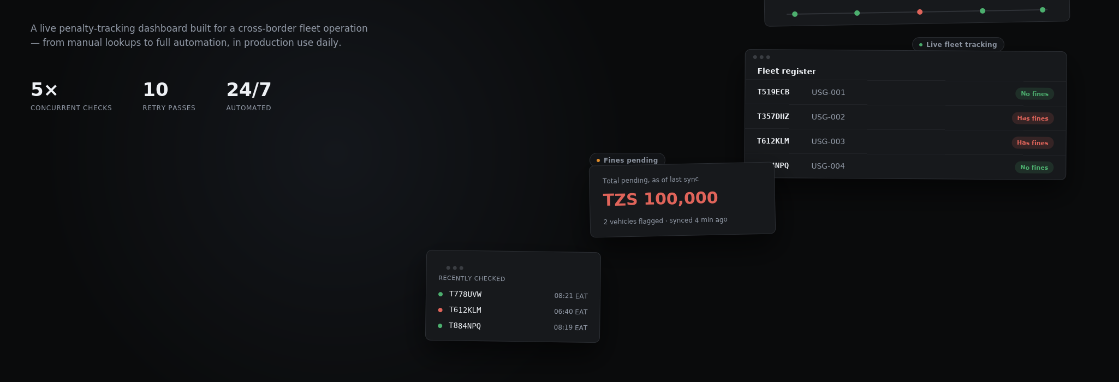This screenshot has height=382, width=1119.
Task: Click the Has fines badge for USG-002
Action: tap(1032, 118)
